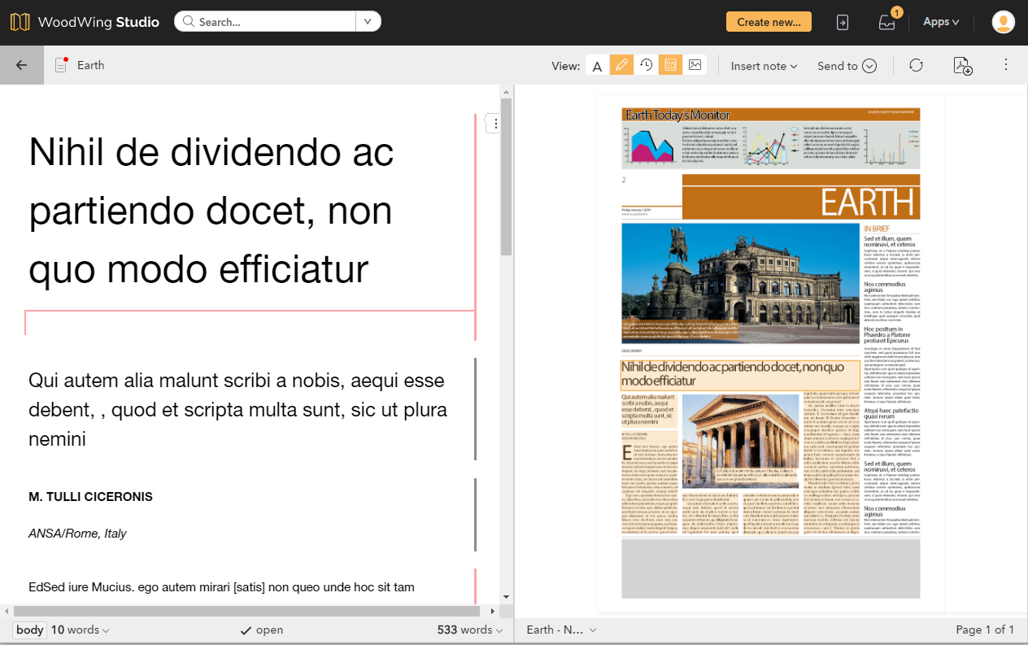Viewport: 1028px width, 645px height.
Task: Toggle the layout preview pane view
Action: tap(670, 65)
